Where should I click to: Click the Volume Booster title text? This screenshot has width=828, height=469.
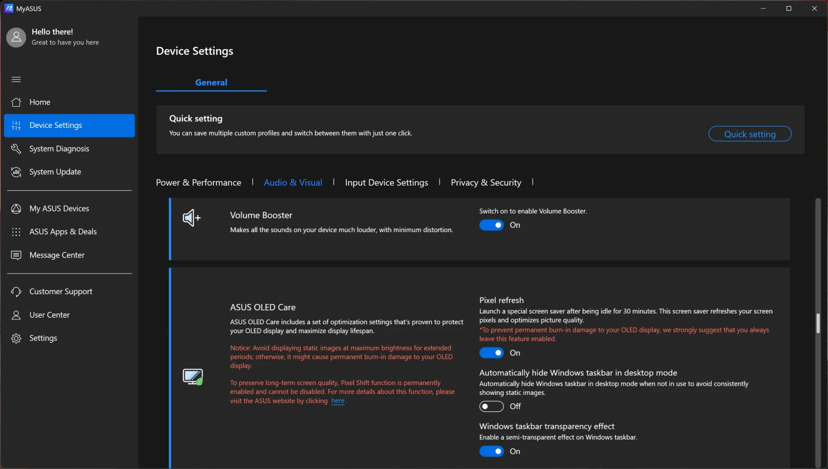click(261, 215)
